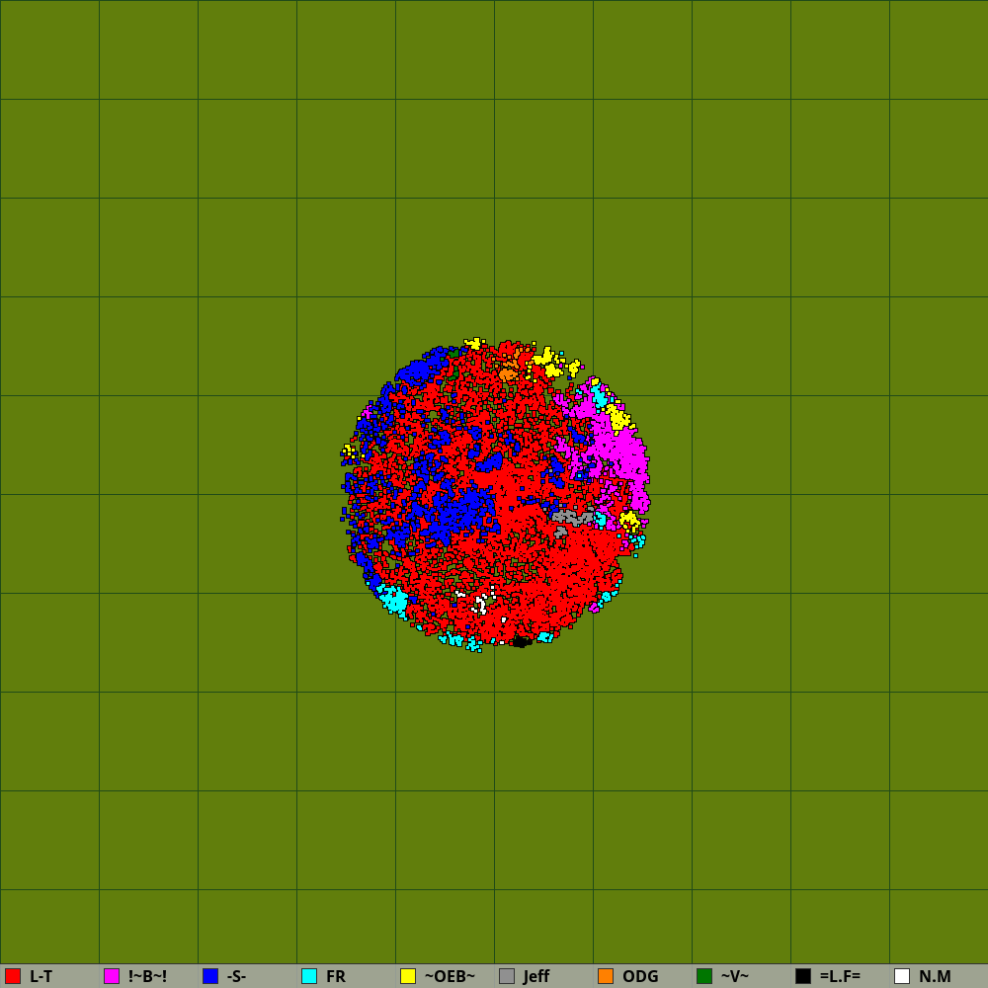Click the white N.M legend swatch
988x988 pixels.
(x=902, y=976)
